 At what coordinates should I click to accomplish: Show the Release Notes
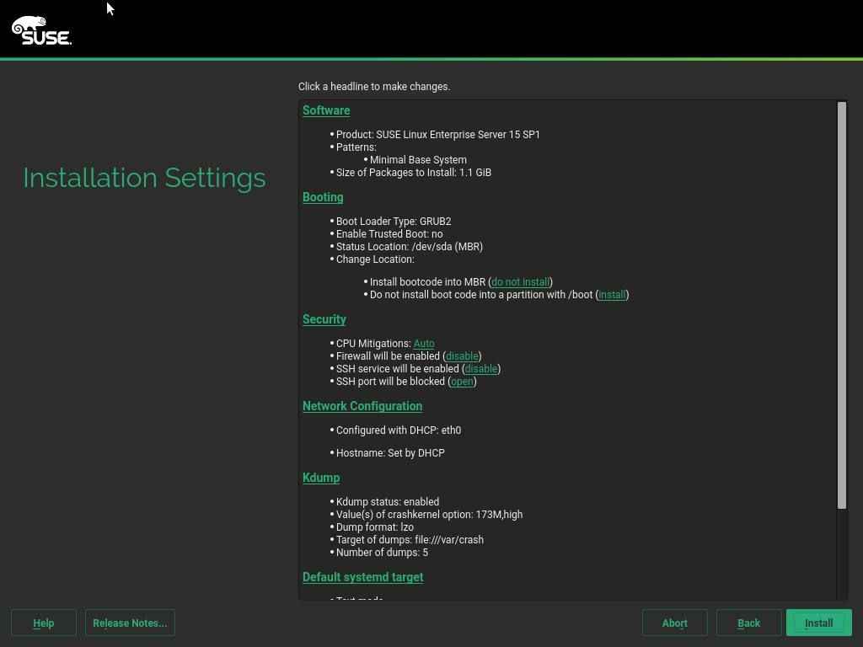coord(130,623)
